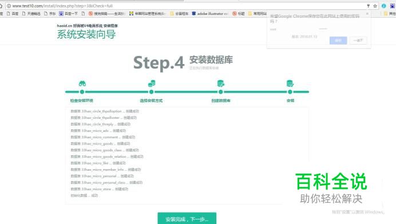Screen dimensions: 396x224
Task: Close the Chrome save-password popup
Action: 367,14
